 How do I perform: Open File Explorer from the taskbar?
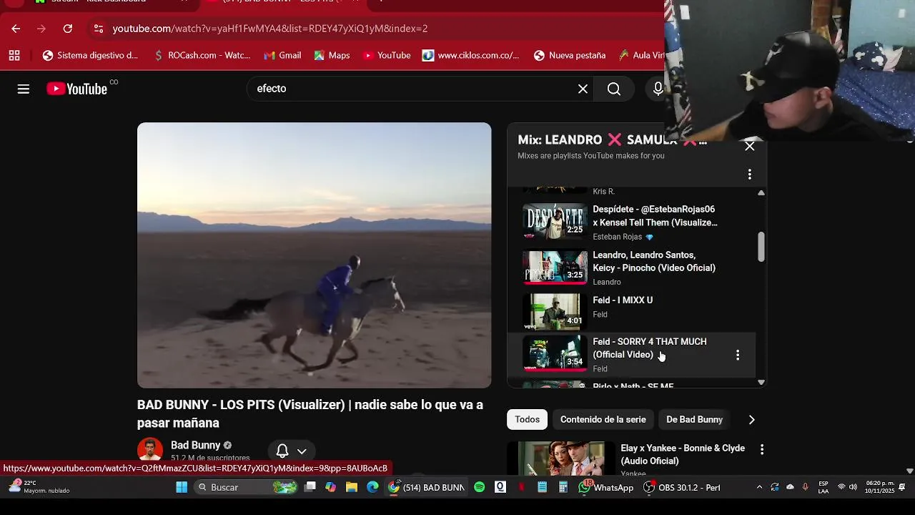point(352,487)
